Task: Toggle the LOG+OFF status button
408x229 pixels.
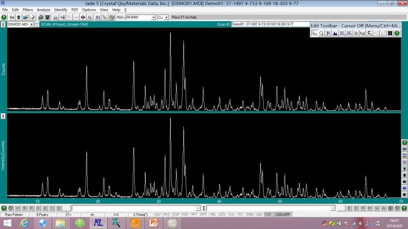Action: pos(283,215)
